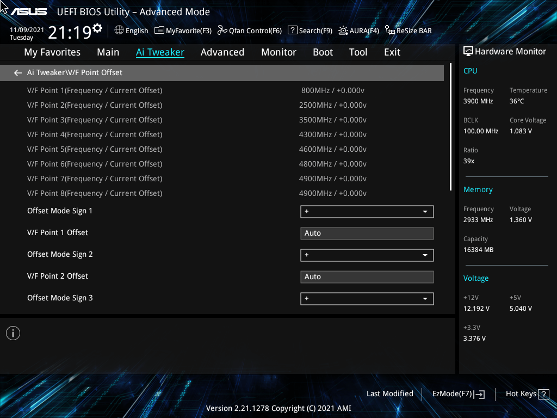Click the Offset Mode Sign 1 label

[x=60, y=211]
